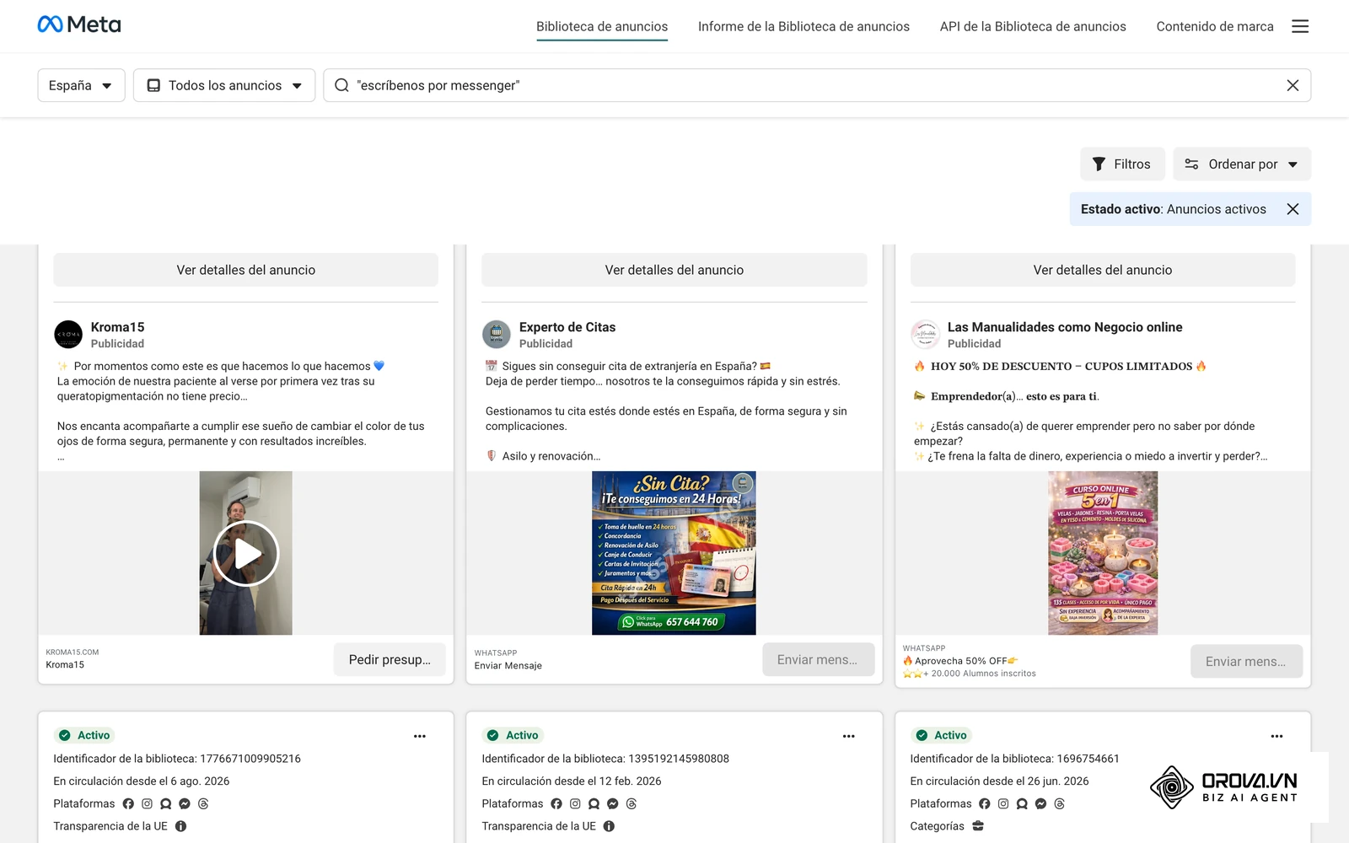
Task: View ad details above the Kroma15 ad
Action: 246,270
